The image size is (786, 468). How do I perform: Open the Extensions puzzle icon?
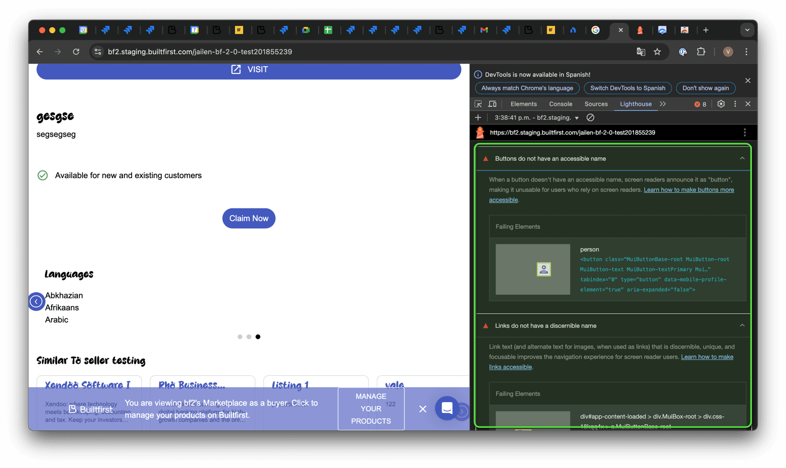pos(701,52)
